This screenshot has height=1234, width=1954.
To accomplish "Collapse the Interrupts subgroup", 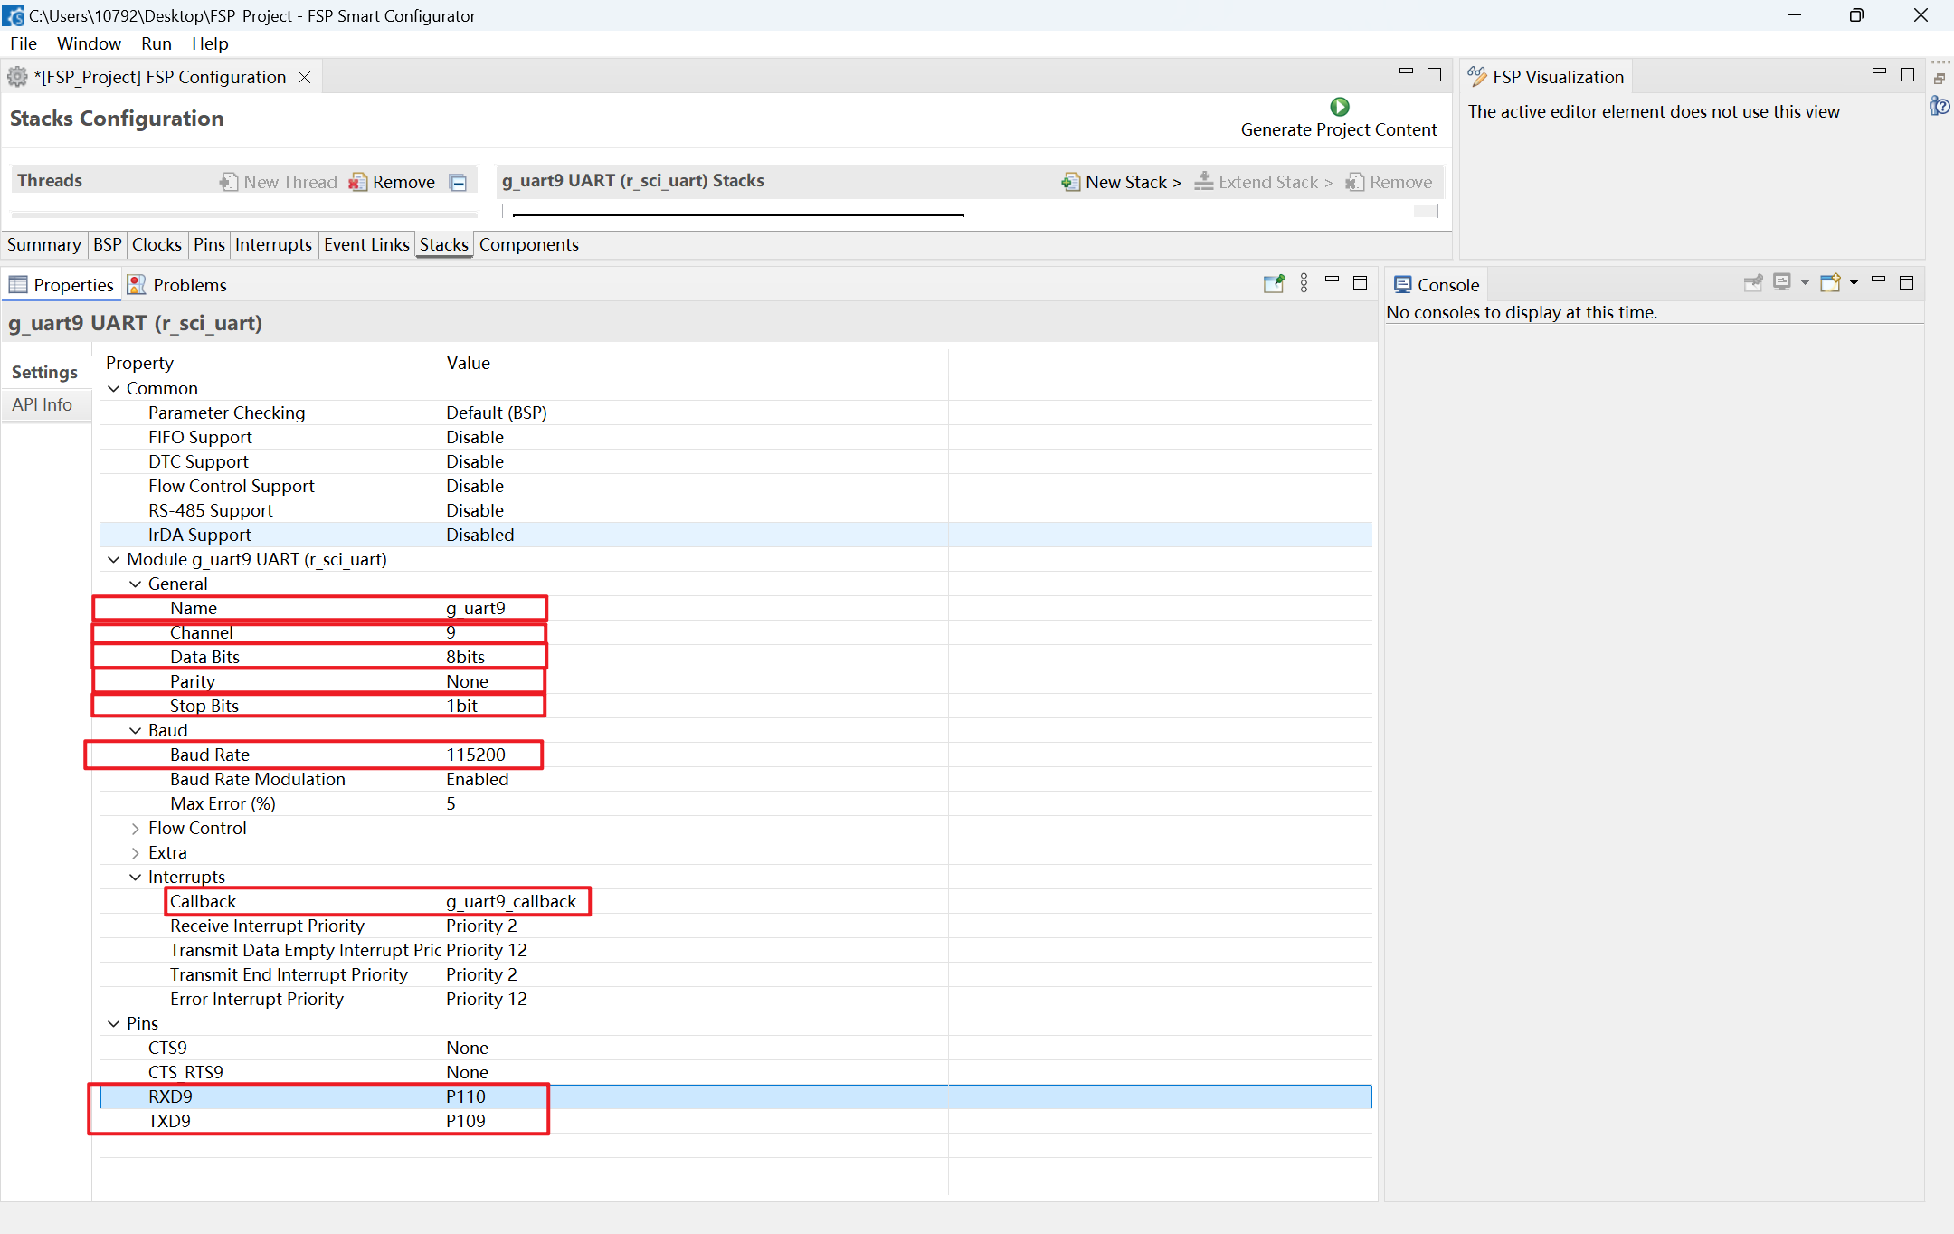I will [135, 877].
